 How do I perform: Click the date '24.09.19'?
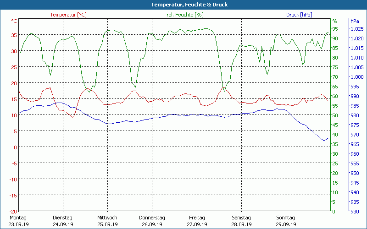click(63, 224)
